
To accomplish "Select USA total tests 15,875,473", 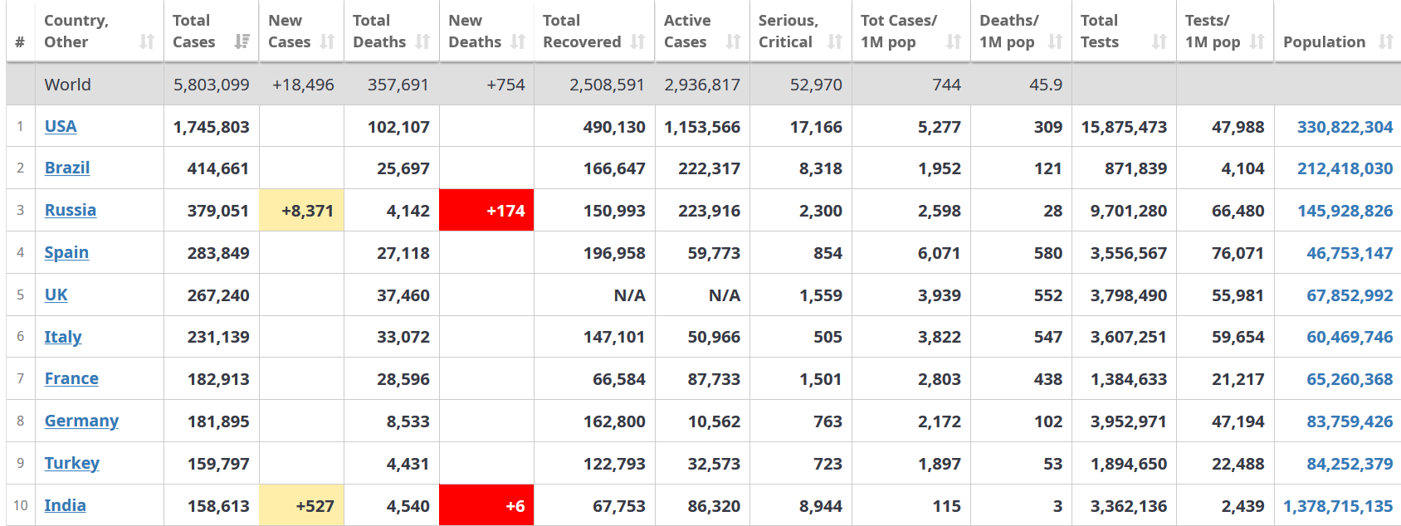I will pyautogui.click(x=1124, y=127).
